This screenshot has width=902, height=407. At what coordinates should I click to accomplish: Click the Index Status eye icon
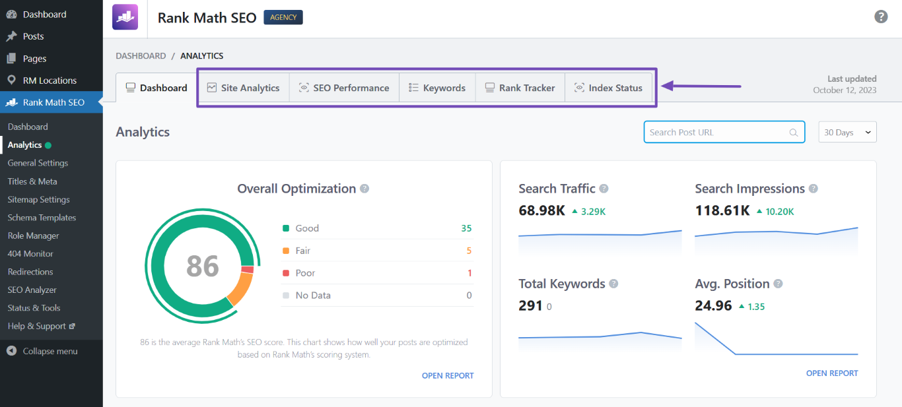click(x=579, y=87)
